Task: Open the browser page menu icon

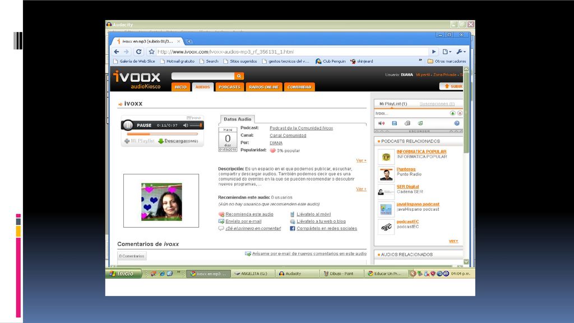Action: click(447, 52)
